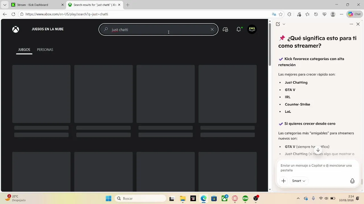Close the Xbox search results tab
The image size is (364, 204).
pyautogui.click(x=119, y=5)
